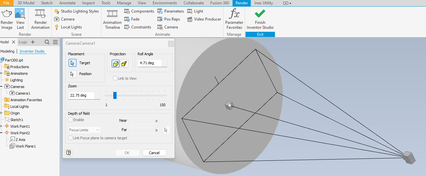Click Target placement selector arrow

click(73, 63)
